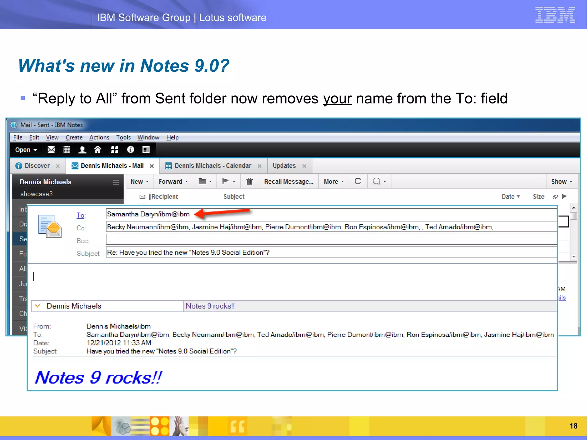Close the Dennis Michaels - Calendar tab
The width and height of the screenshot is (587, 440).
pos(259,166)
